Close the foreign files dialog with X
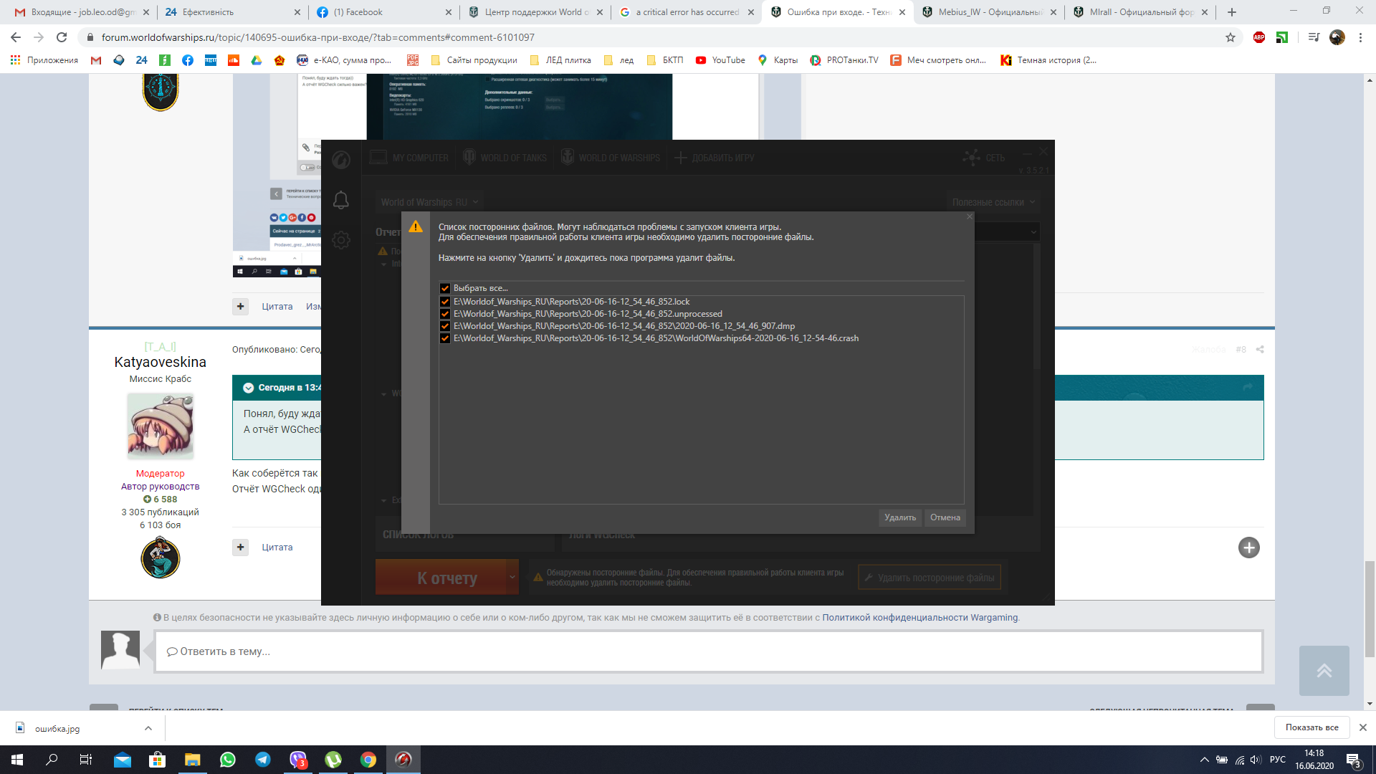 [x=969, y=216]
